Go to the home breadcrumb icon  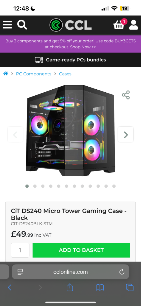6,74
